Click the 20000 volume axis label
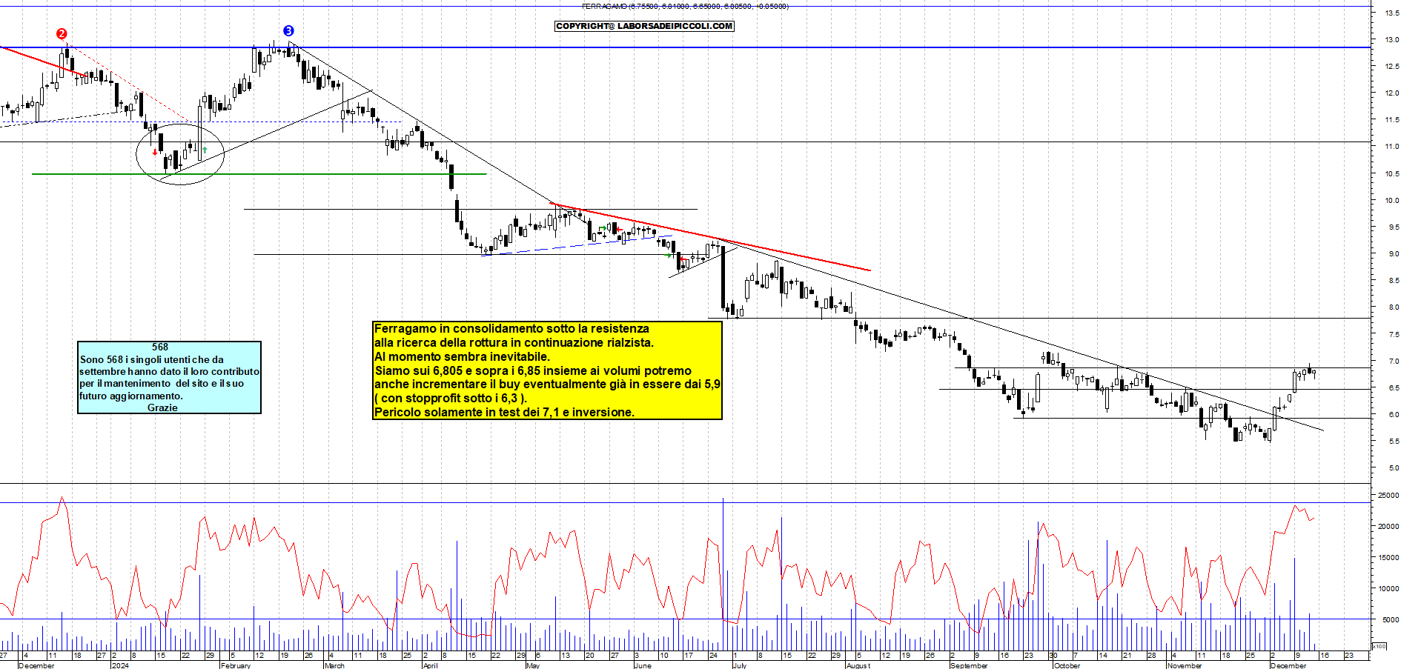1401x669 pixels. 1388,526
